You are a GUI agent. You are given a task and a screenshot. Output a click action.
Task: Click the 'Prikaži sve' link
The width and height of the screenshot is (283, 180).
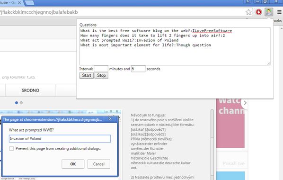(234, 163)
